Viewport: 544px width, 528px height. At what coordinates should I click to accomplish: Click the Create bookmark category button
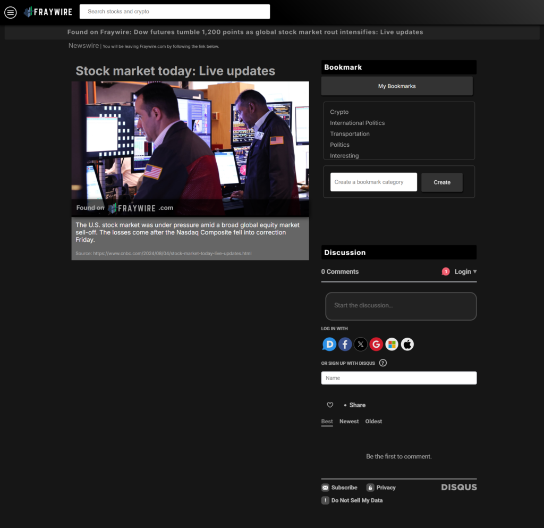(441, 182)
